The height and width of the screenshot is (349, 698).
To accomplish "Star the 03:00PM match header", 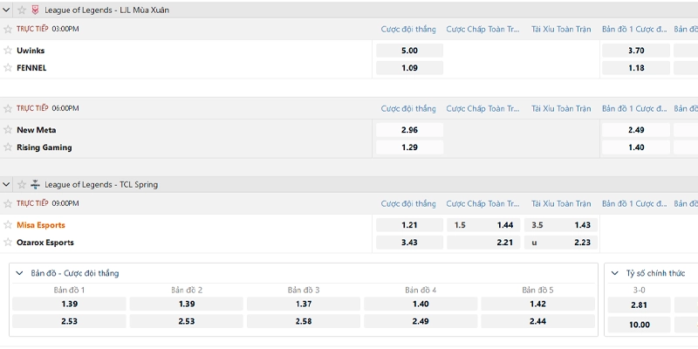I will click(x=8, y=29).
